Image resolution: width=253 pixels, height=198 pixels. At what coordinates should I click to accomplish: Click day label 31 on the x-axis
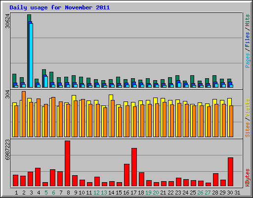pyautogui.click(x=237, y=193)
